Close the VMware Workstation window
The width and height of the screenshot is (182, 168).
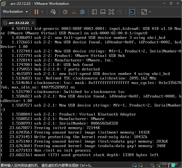[x=178, y=3]
